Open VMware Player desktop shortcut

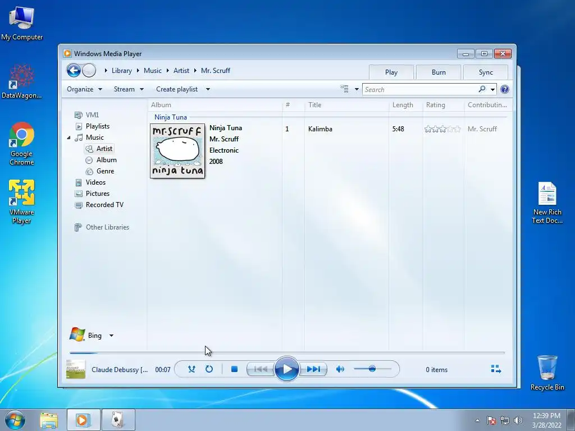pos(22,201)
